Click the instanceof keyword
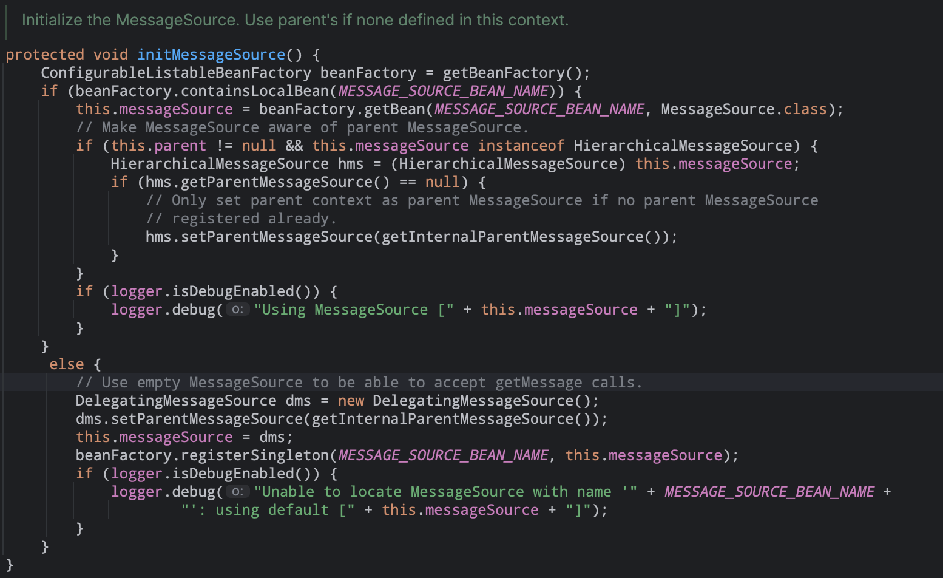943x578 pixels. pyautogui.click(x=521, y=146)
